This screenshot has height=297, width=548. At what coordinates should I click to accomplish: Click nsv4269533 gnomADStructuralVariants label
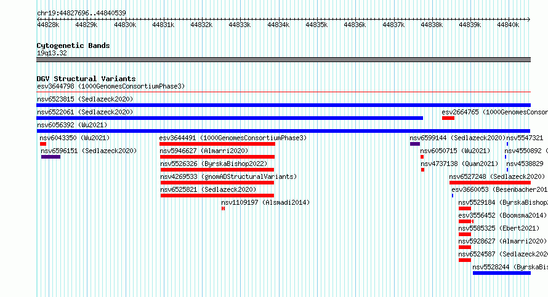tap(228, 176)
